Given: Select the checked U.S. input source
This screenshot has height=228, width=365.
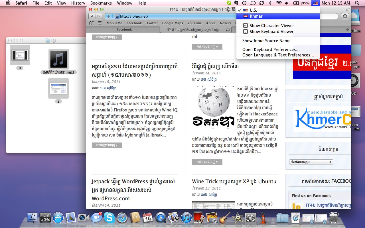Looking at the screenshot, I should [253, 10].
